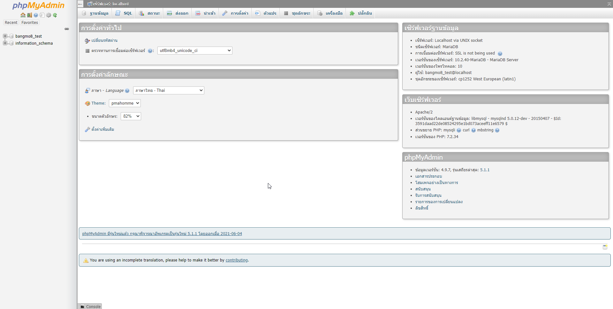613x309 pixels.
Task: Click the ลิขสิทธิ์ license link
Action: point(422,208)
